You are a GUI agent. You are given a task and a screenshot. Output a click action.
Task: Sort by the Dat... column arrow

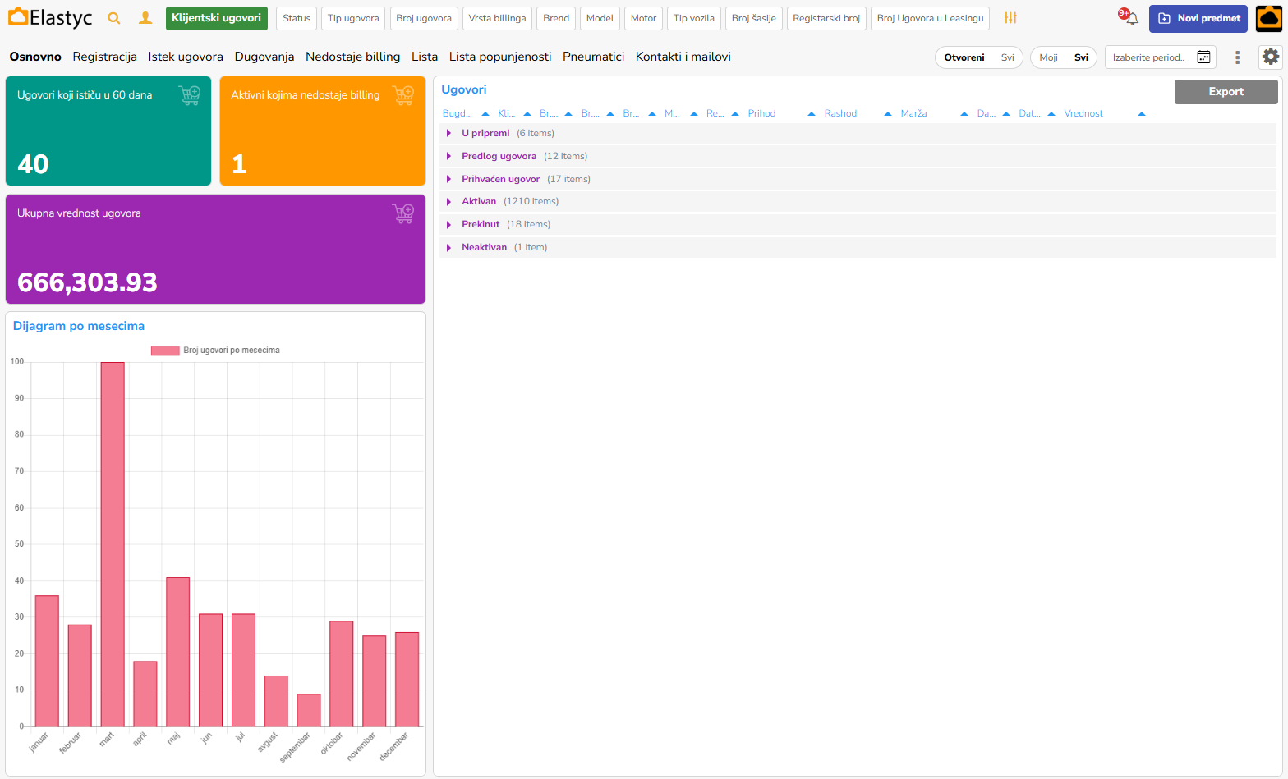coord(1051,114)
